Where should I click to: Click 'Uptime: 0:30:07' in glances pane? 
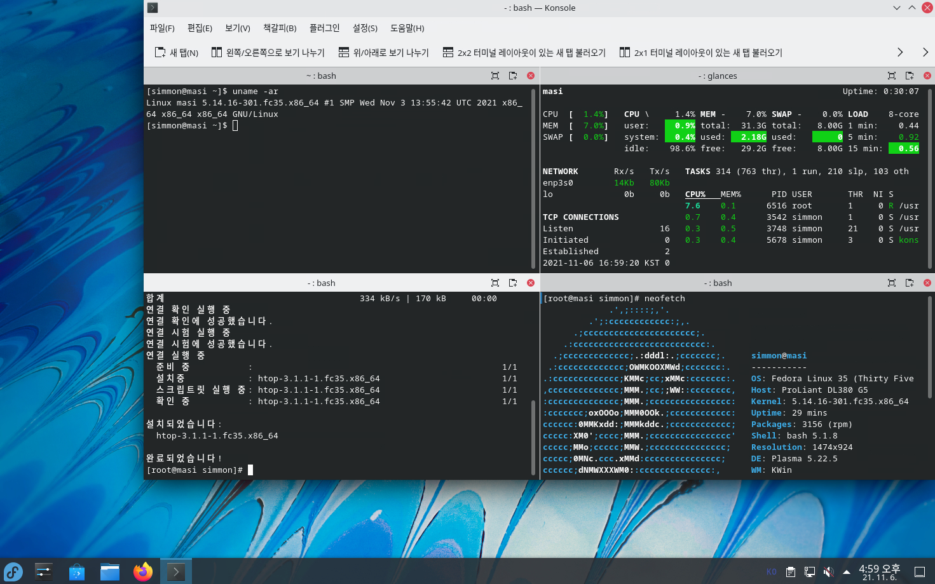[881, 92]
